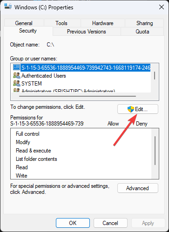Image resolution: width=169 pixels, height=232 pixels.
Task: Select Authenticated Users in the list
Action: 44,76
